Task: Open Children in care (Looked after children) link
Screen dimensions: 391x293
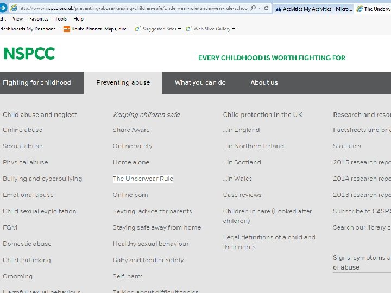Action: pos(267,216)
